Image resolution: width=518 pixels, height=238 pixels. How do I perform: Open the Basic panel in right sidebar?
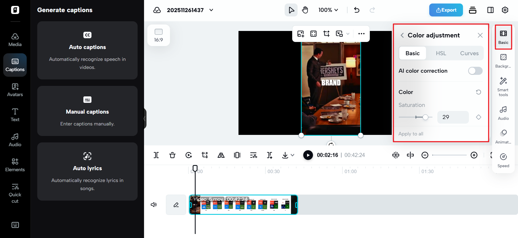point(503,37)
